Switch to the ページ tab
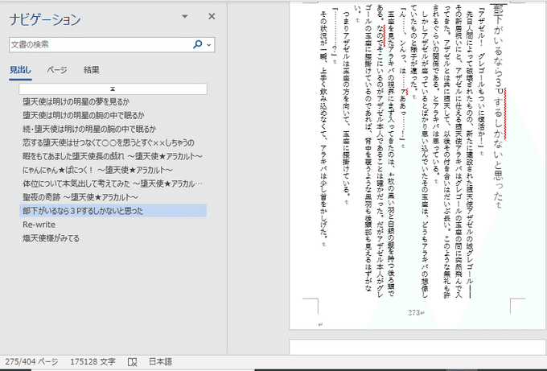547x371 pixels. tap(57, 70)
